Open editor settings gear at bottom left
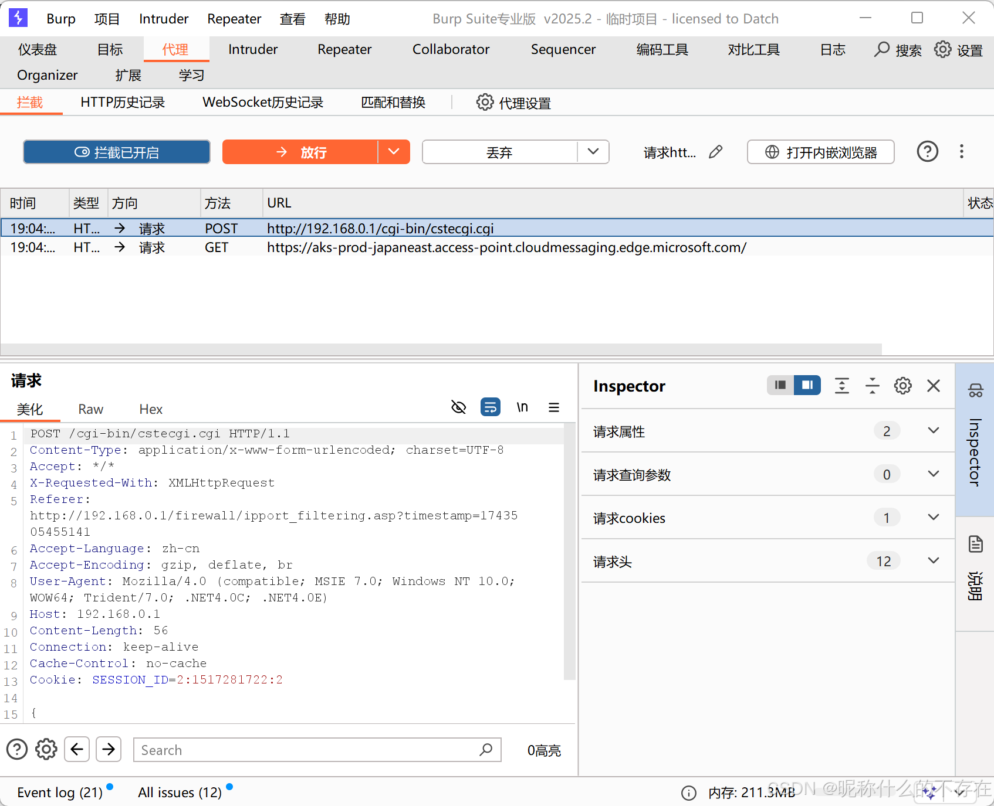The image size is (994, 806). (x=46, y=749)
